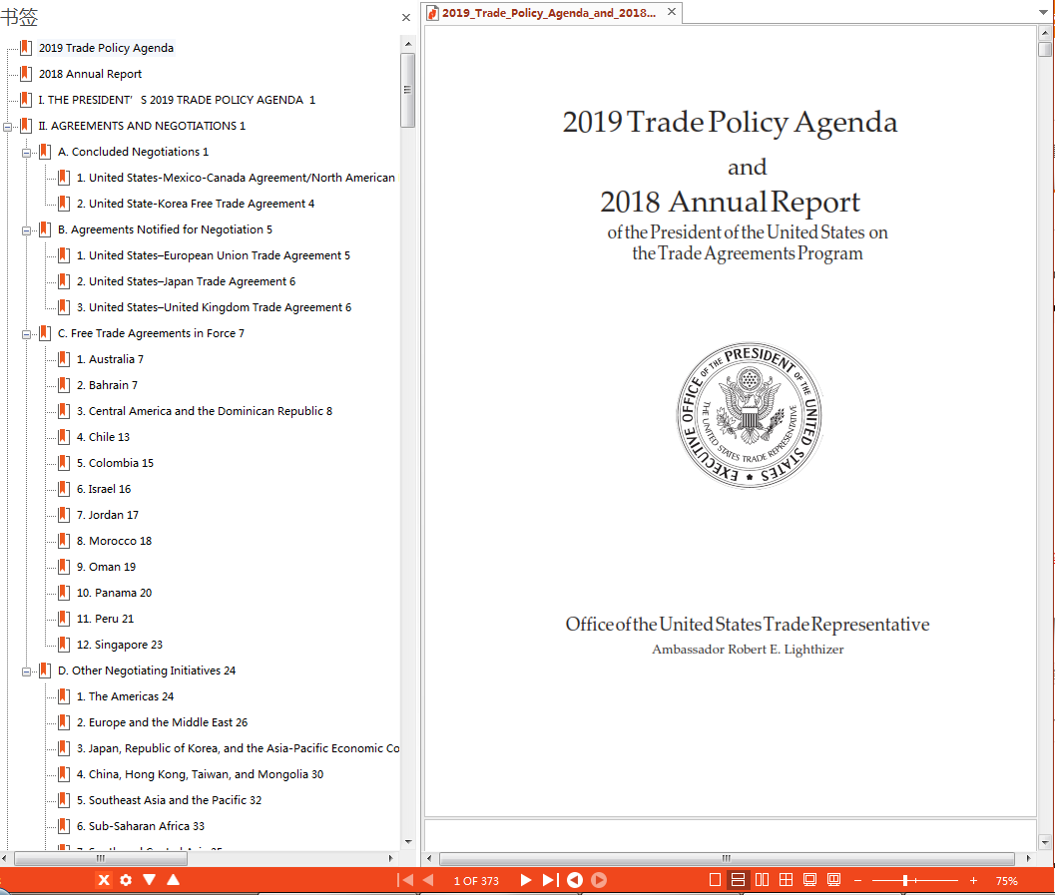The height and width of the screenshot is (895, 1055).
Task: Open the tab list dropdown arrow
Action: (1044, 12)
